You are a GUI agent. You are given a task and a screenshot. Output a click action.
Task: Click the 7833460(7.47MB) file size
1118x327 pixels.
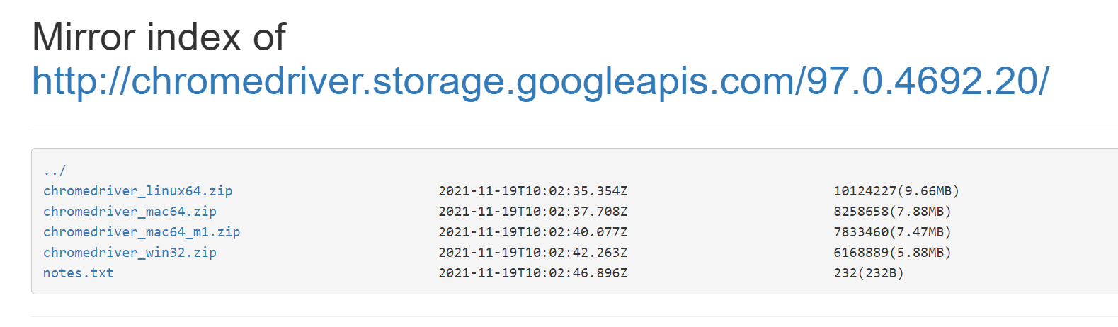click(x=892, y=232)
